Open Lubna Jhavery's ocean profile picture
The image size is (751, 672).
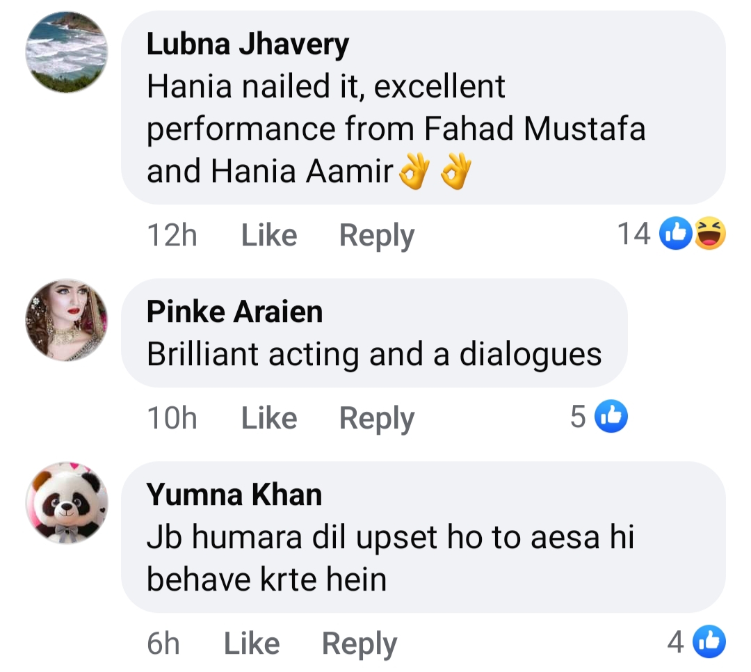(x=67, y=52)
